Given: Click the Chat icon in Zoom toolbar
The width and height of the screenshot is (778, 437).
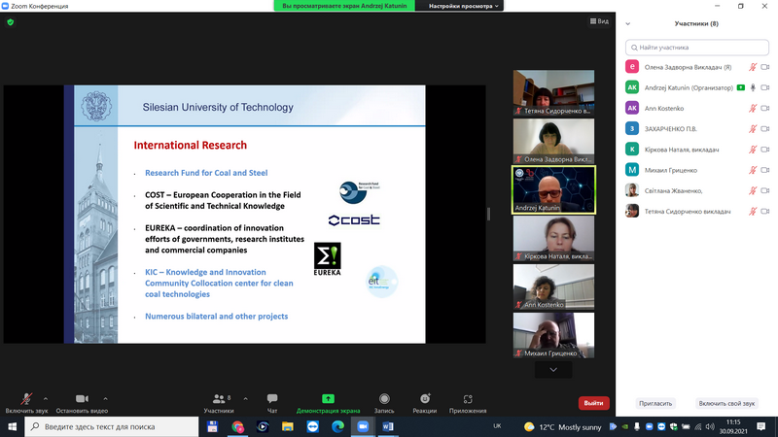Looking at the screenshot, I should 272,400.
